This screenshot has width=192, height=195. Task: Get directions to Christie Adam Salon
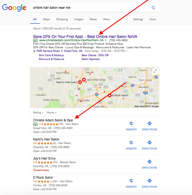tap(149, 123)
